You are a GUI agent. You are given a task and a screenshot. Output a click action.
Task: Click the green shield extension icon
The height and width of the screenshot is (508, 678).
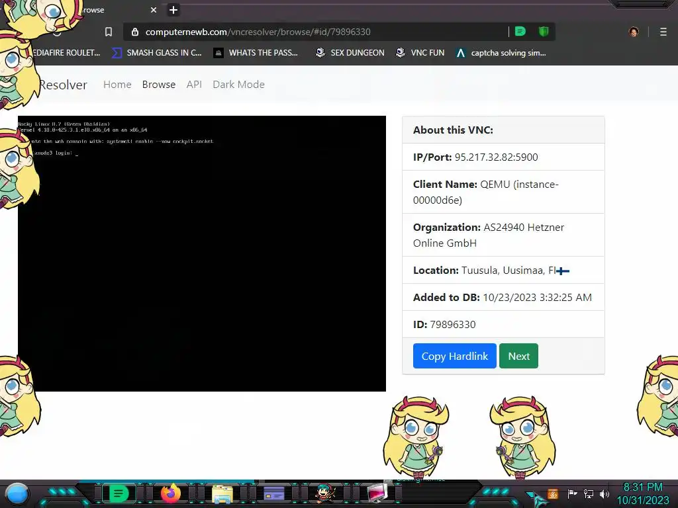coord(544,32)
